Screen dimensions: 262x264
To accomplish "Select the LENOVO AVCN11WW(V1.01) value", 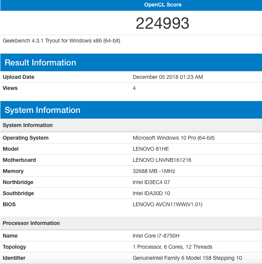I will (x=168, y=204).
